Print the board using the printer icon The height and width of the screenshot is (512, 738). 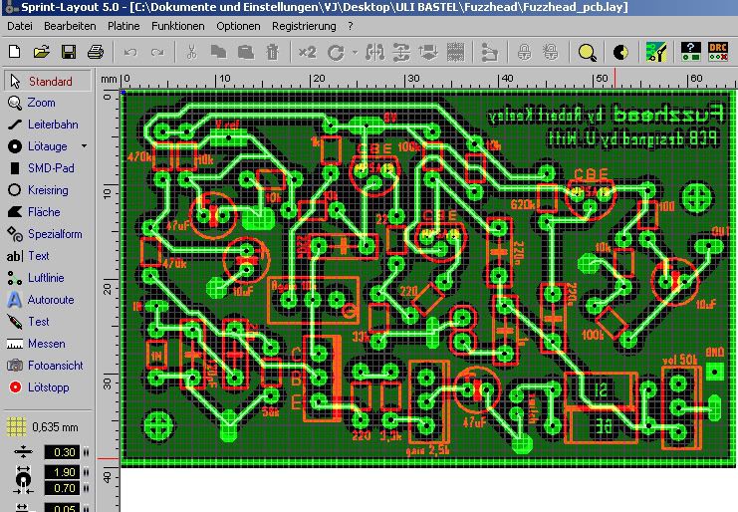(x=96, y=52)
